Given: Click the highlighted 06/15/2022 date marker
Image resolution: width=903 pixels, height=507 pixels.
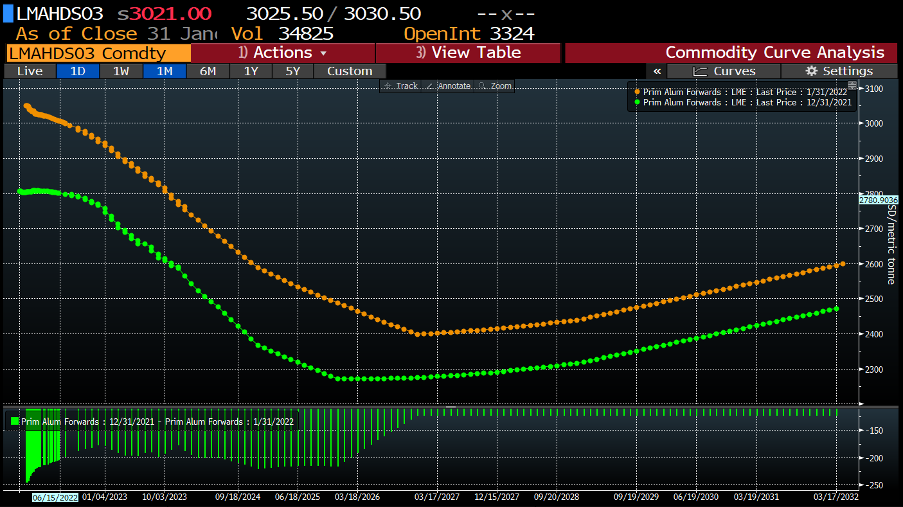Looking at the screenshot, I should 55,497.
